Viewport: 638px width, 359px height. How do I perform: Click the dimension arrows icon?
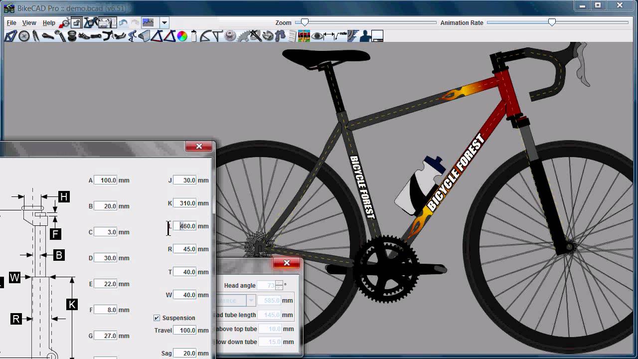329,36
